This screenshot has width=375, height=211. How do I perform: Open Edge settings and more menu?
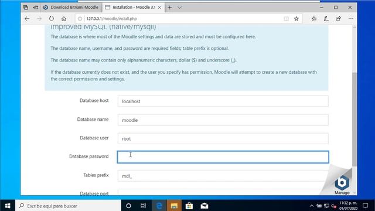click(351, 19)
